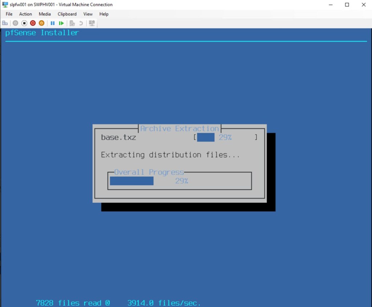
Task: Open the Clipboard menu
Action: (67, 14)
